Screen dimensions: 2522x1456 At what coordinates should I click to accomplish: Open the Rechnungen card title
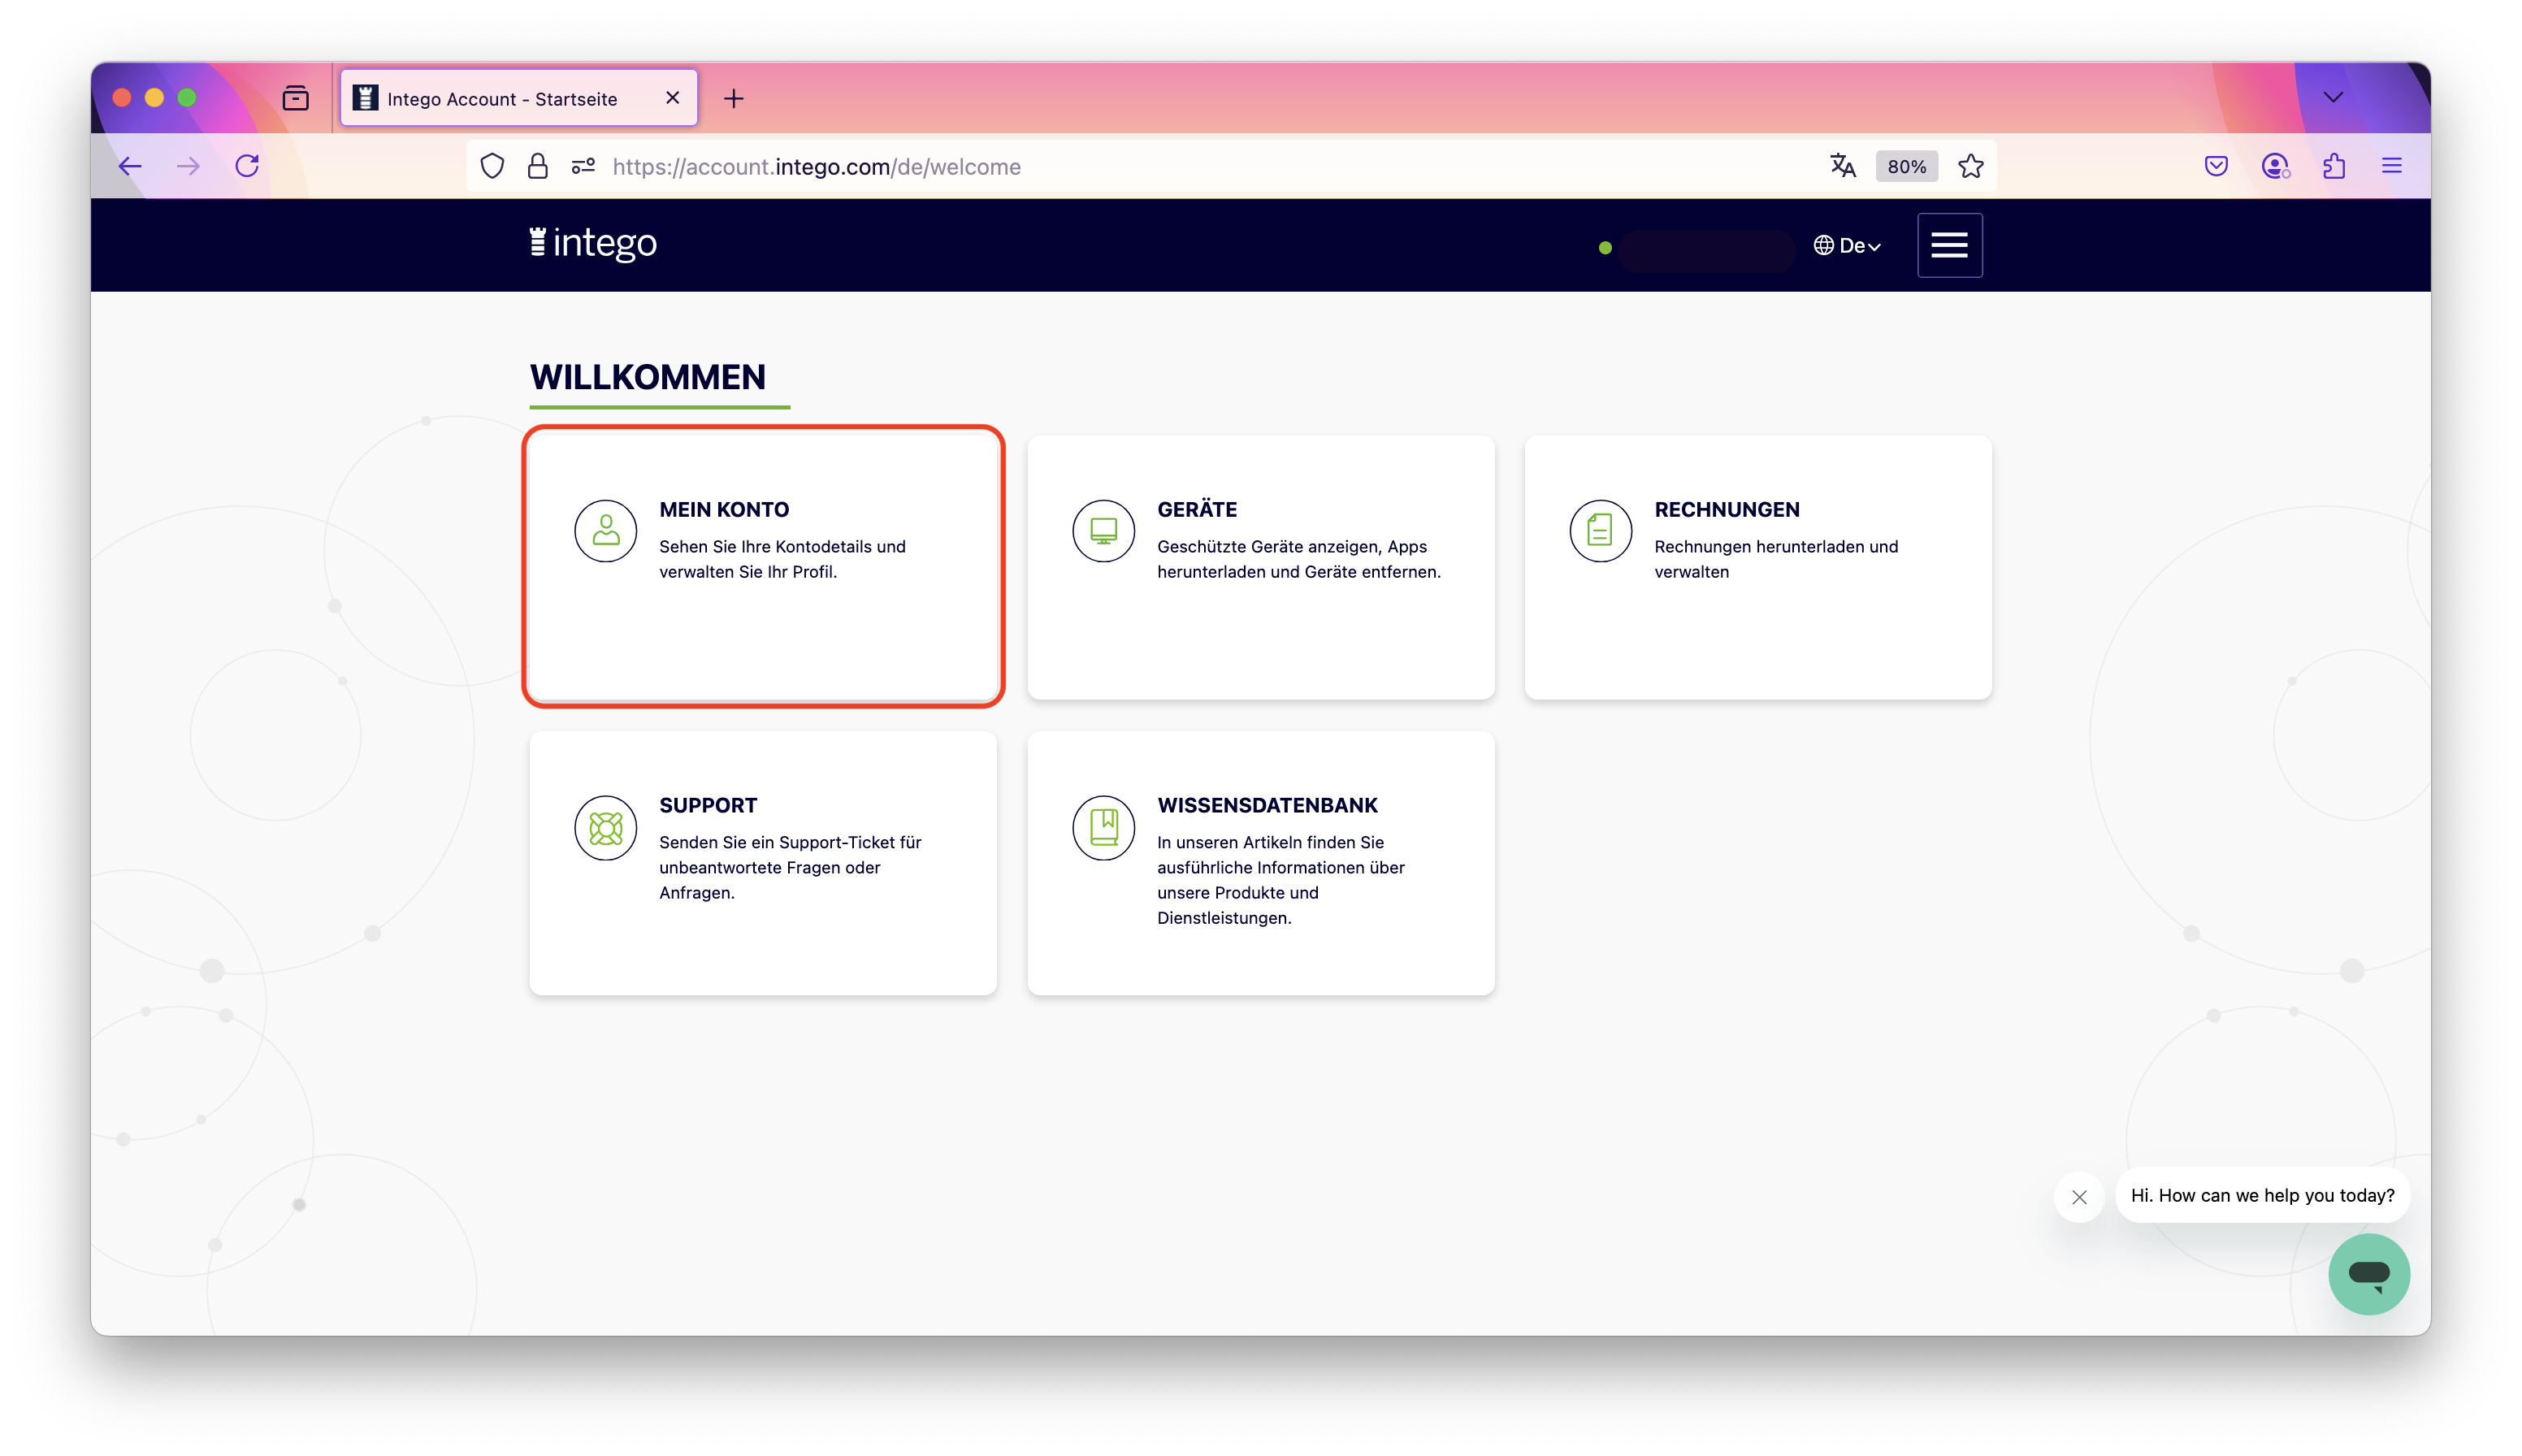[x=1726, y=509]
